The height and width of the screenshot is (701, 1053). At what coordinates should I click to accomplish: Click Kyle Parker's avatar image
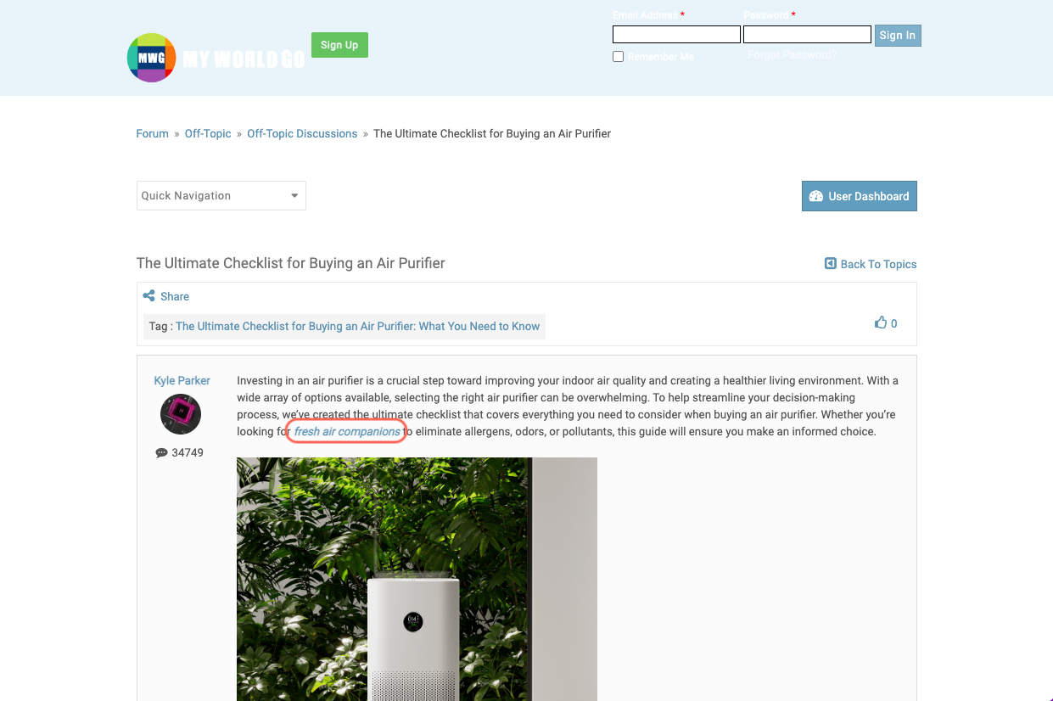181,414
